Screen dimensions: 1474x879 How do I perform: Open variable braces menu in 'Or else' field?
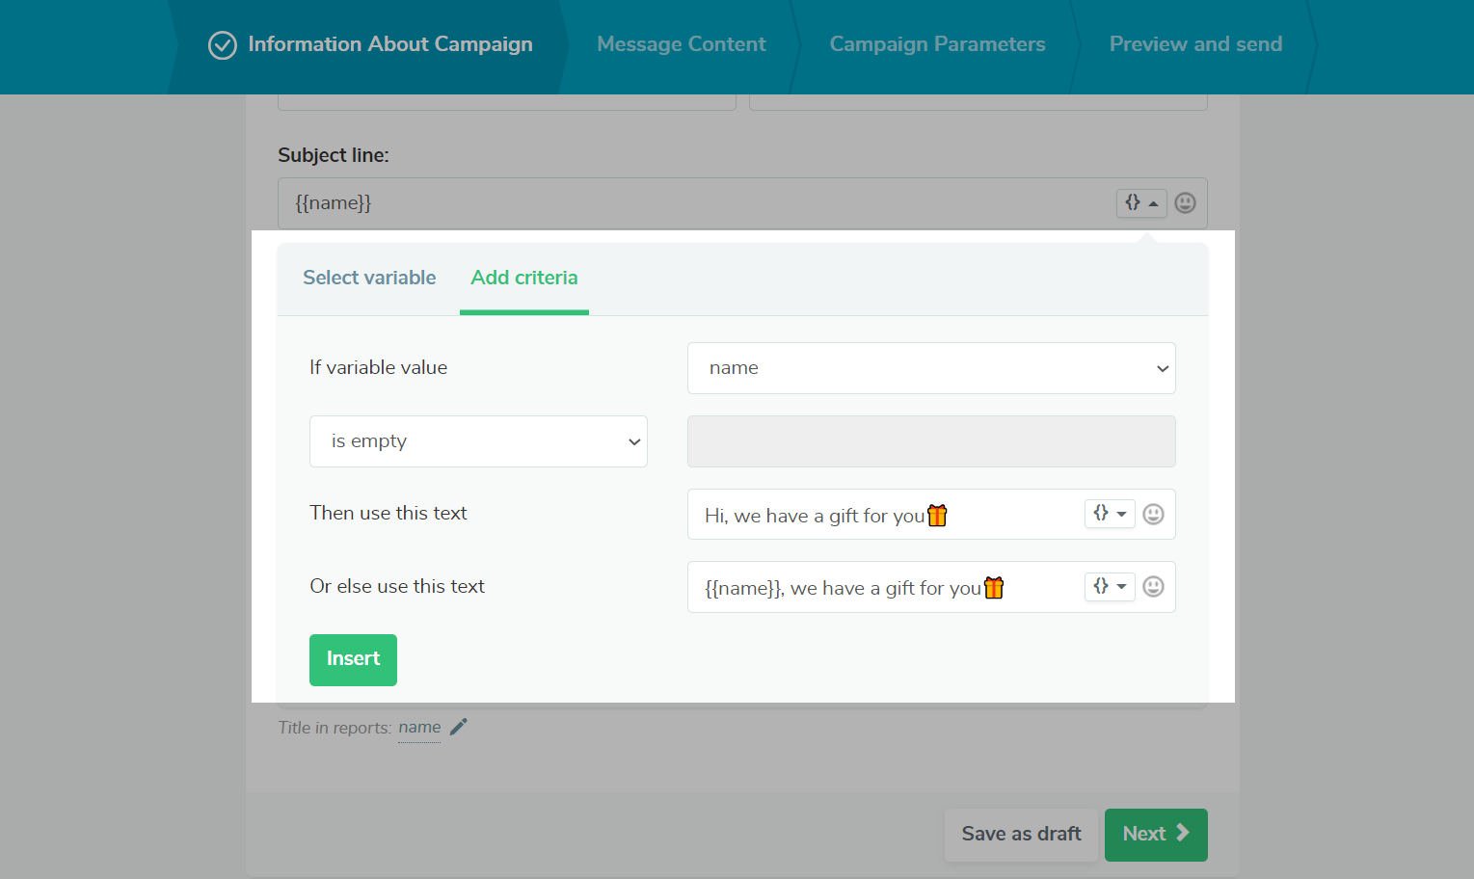(1110, 586)
